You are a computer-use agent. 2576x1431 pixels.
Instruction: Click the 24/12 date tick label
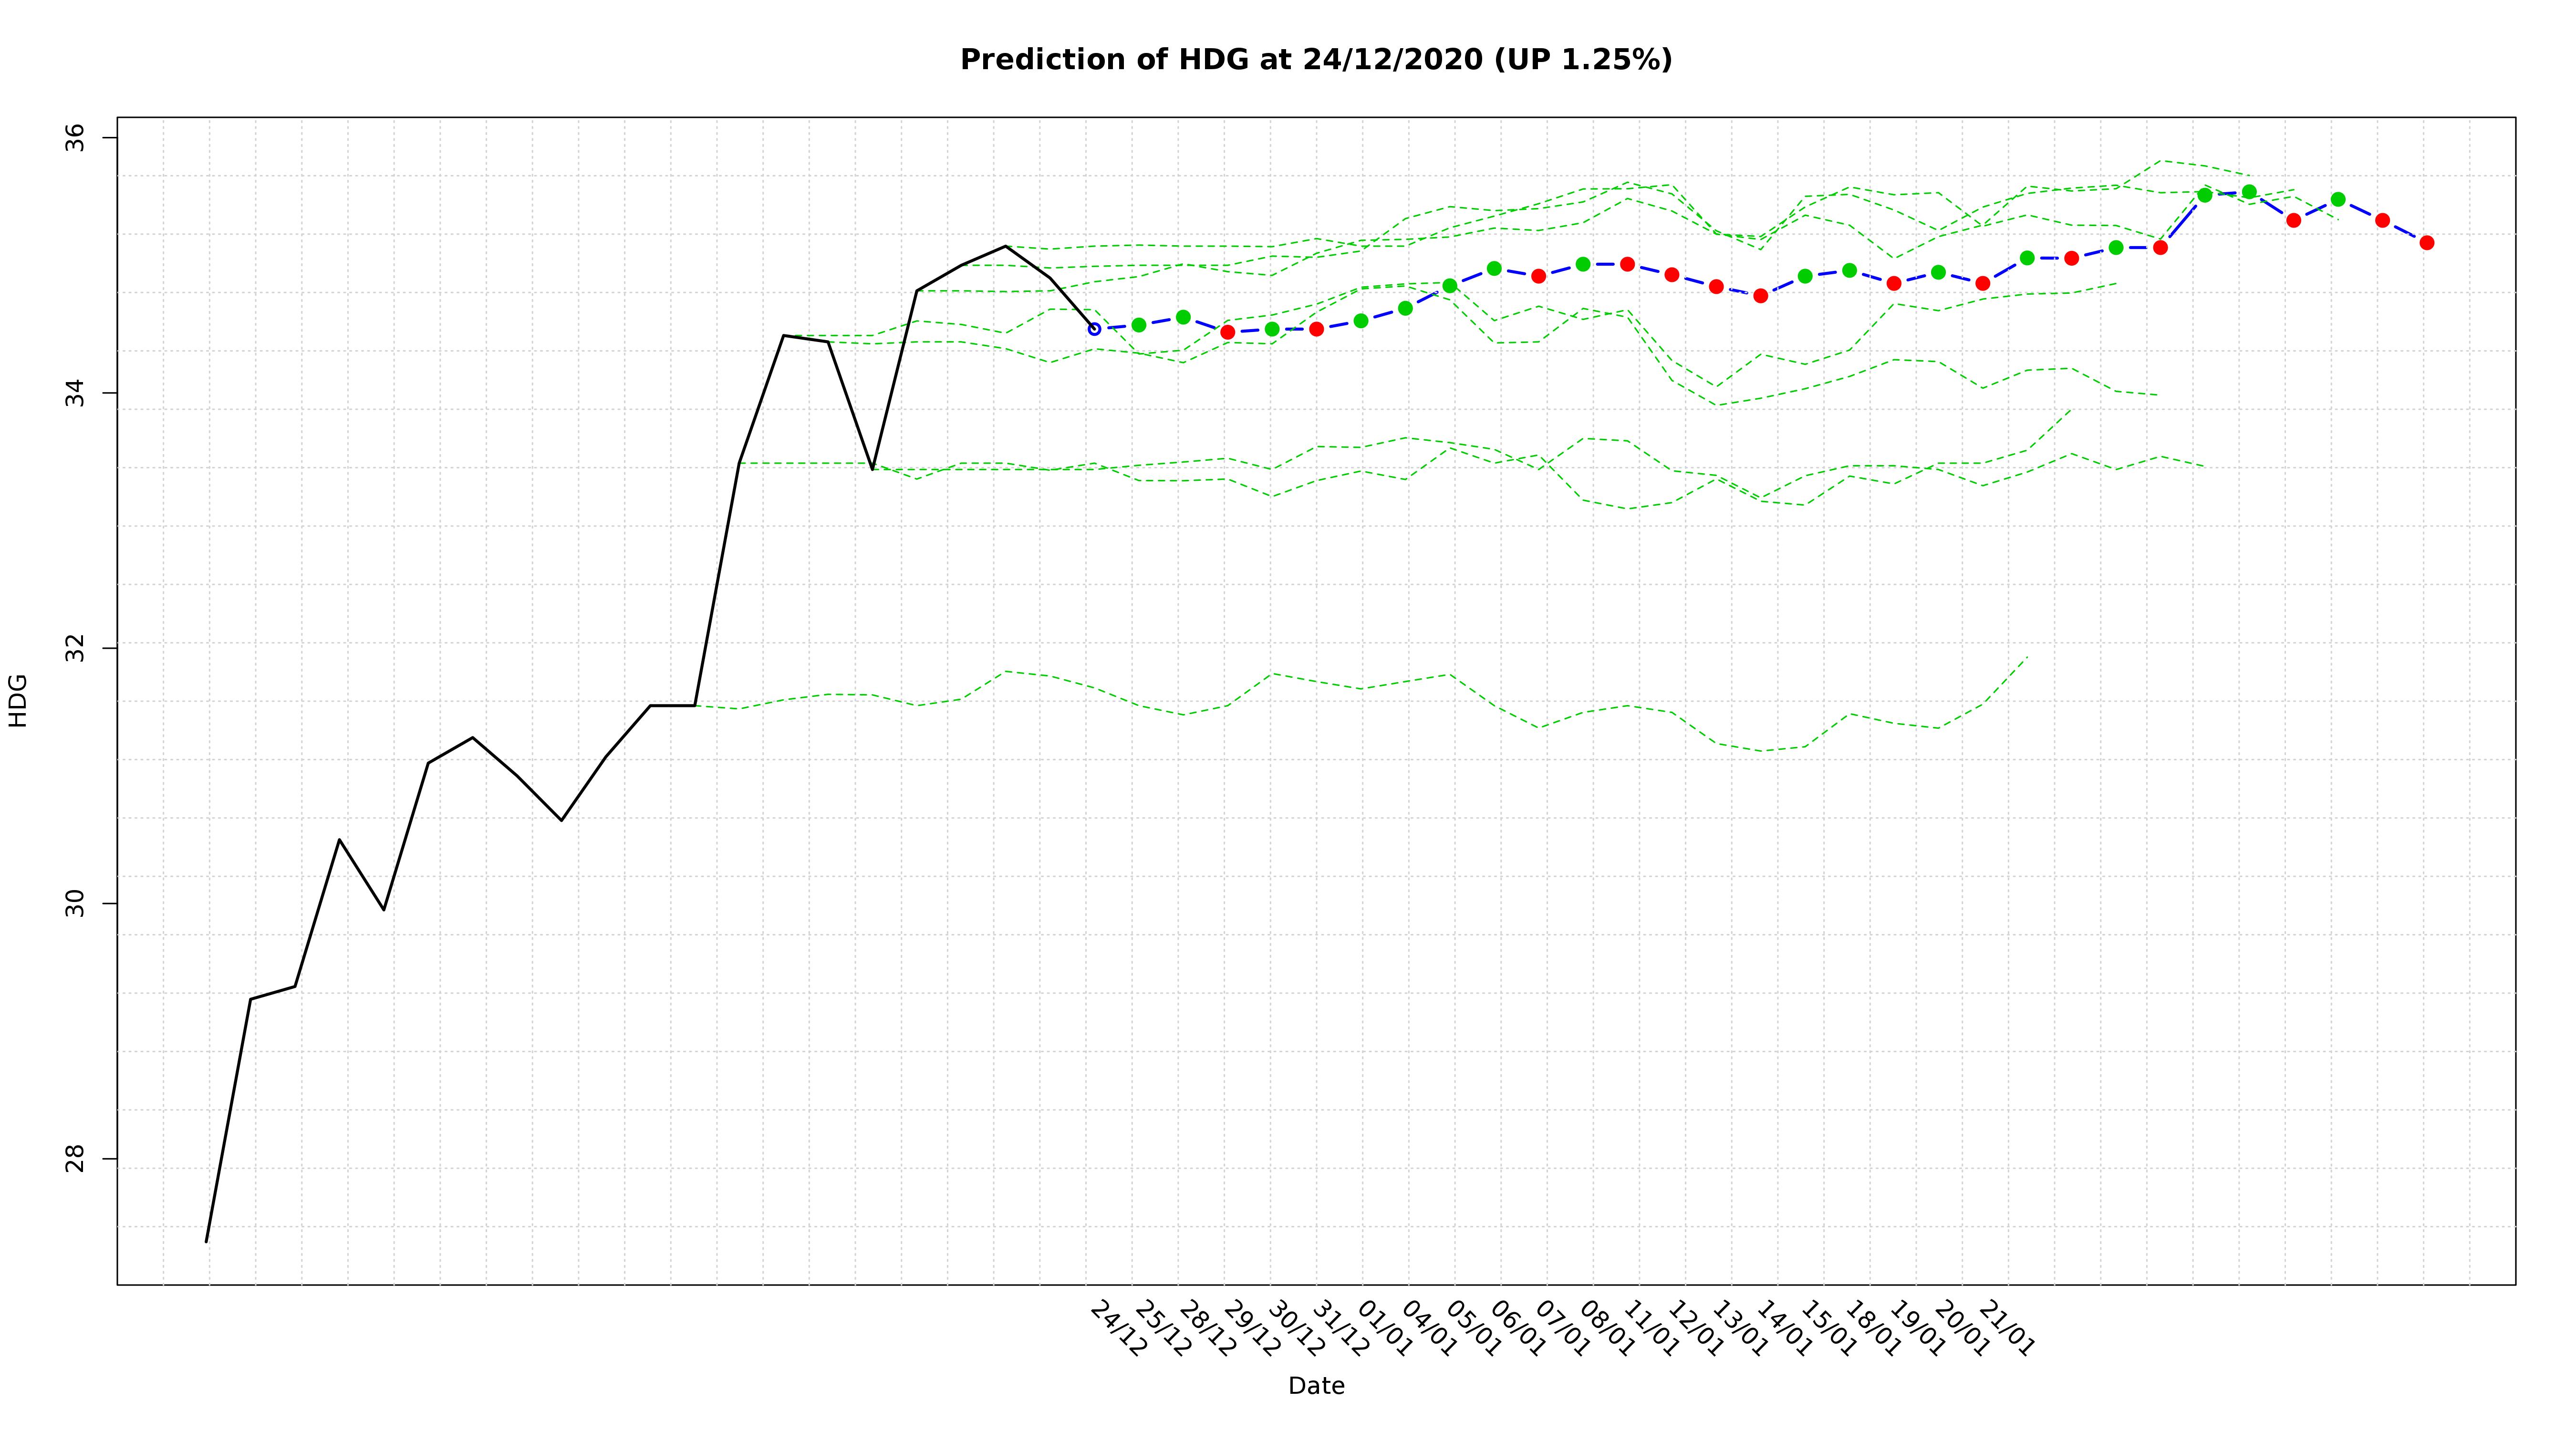click(1118, 1329)
